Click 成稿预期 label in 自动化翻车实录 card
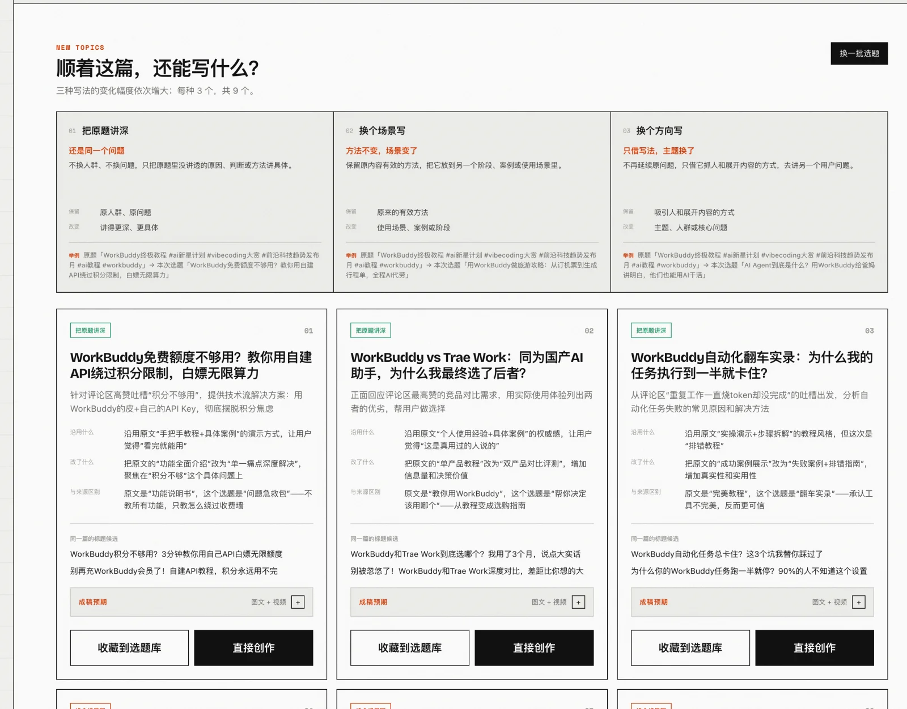This screenshot has height=709, width=907. point(654,602)
